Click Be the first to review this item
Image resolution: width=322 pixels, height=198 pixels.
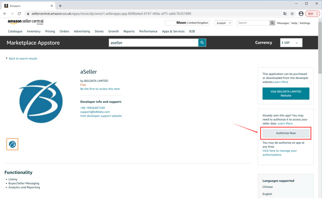click(100, 89)
